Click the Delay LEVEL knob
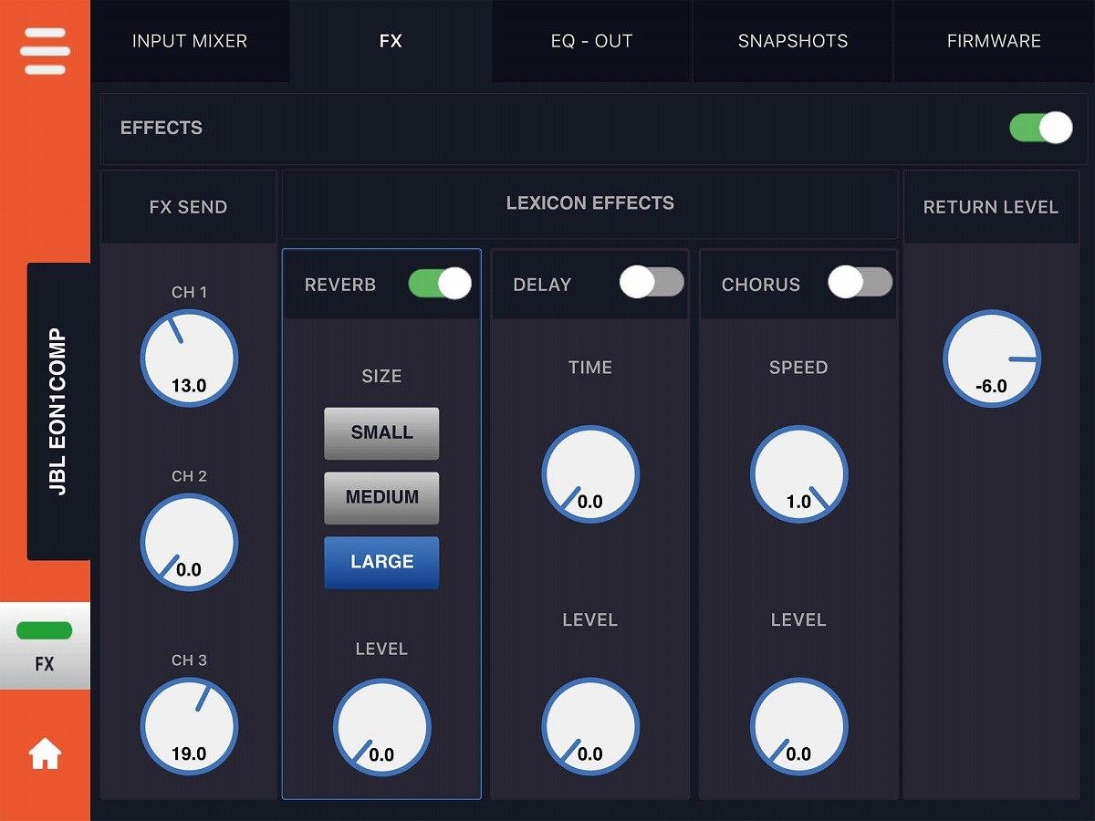Viewport: 1095px width, 821px height. (x=590, y=727)
